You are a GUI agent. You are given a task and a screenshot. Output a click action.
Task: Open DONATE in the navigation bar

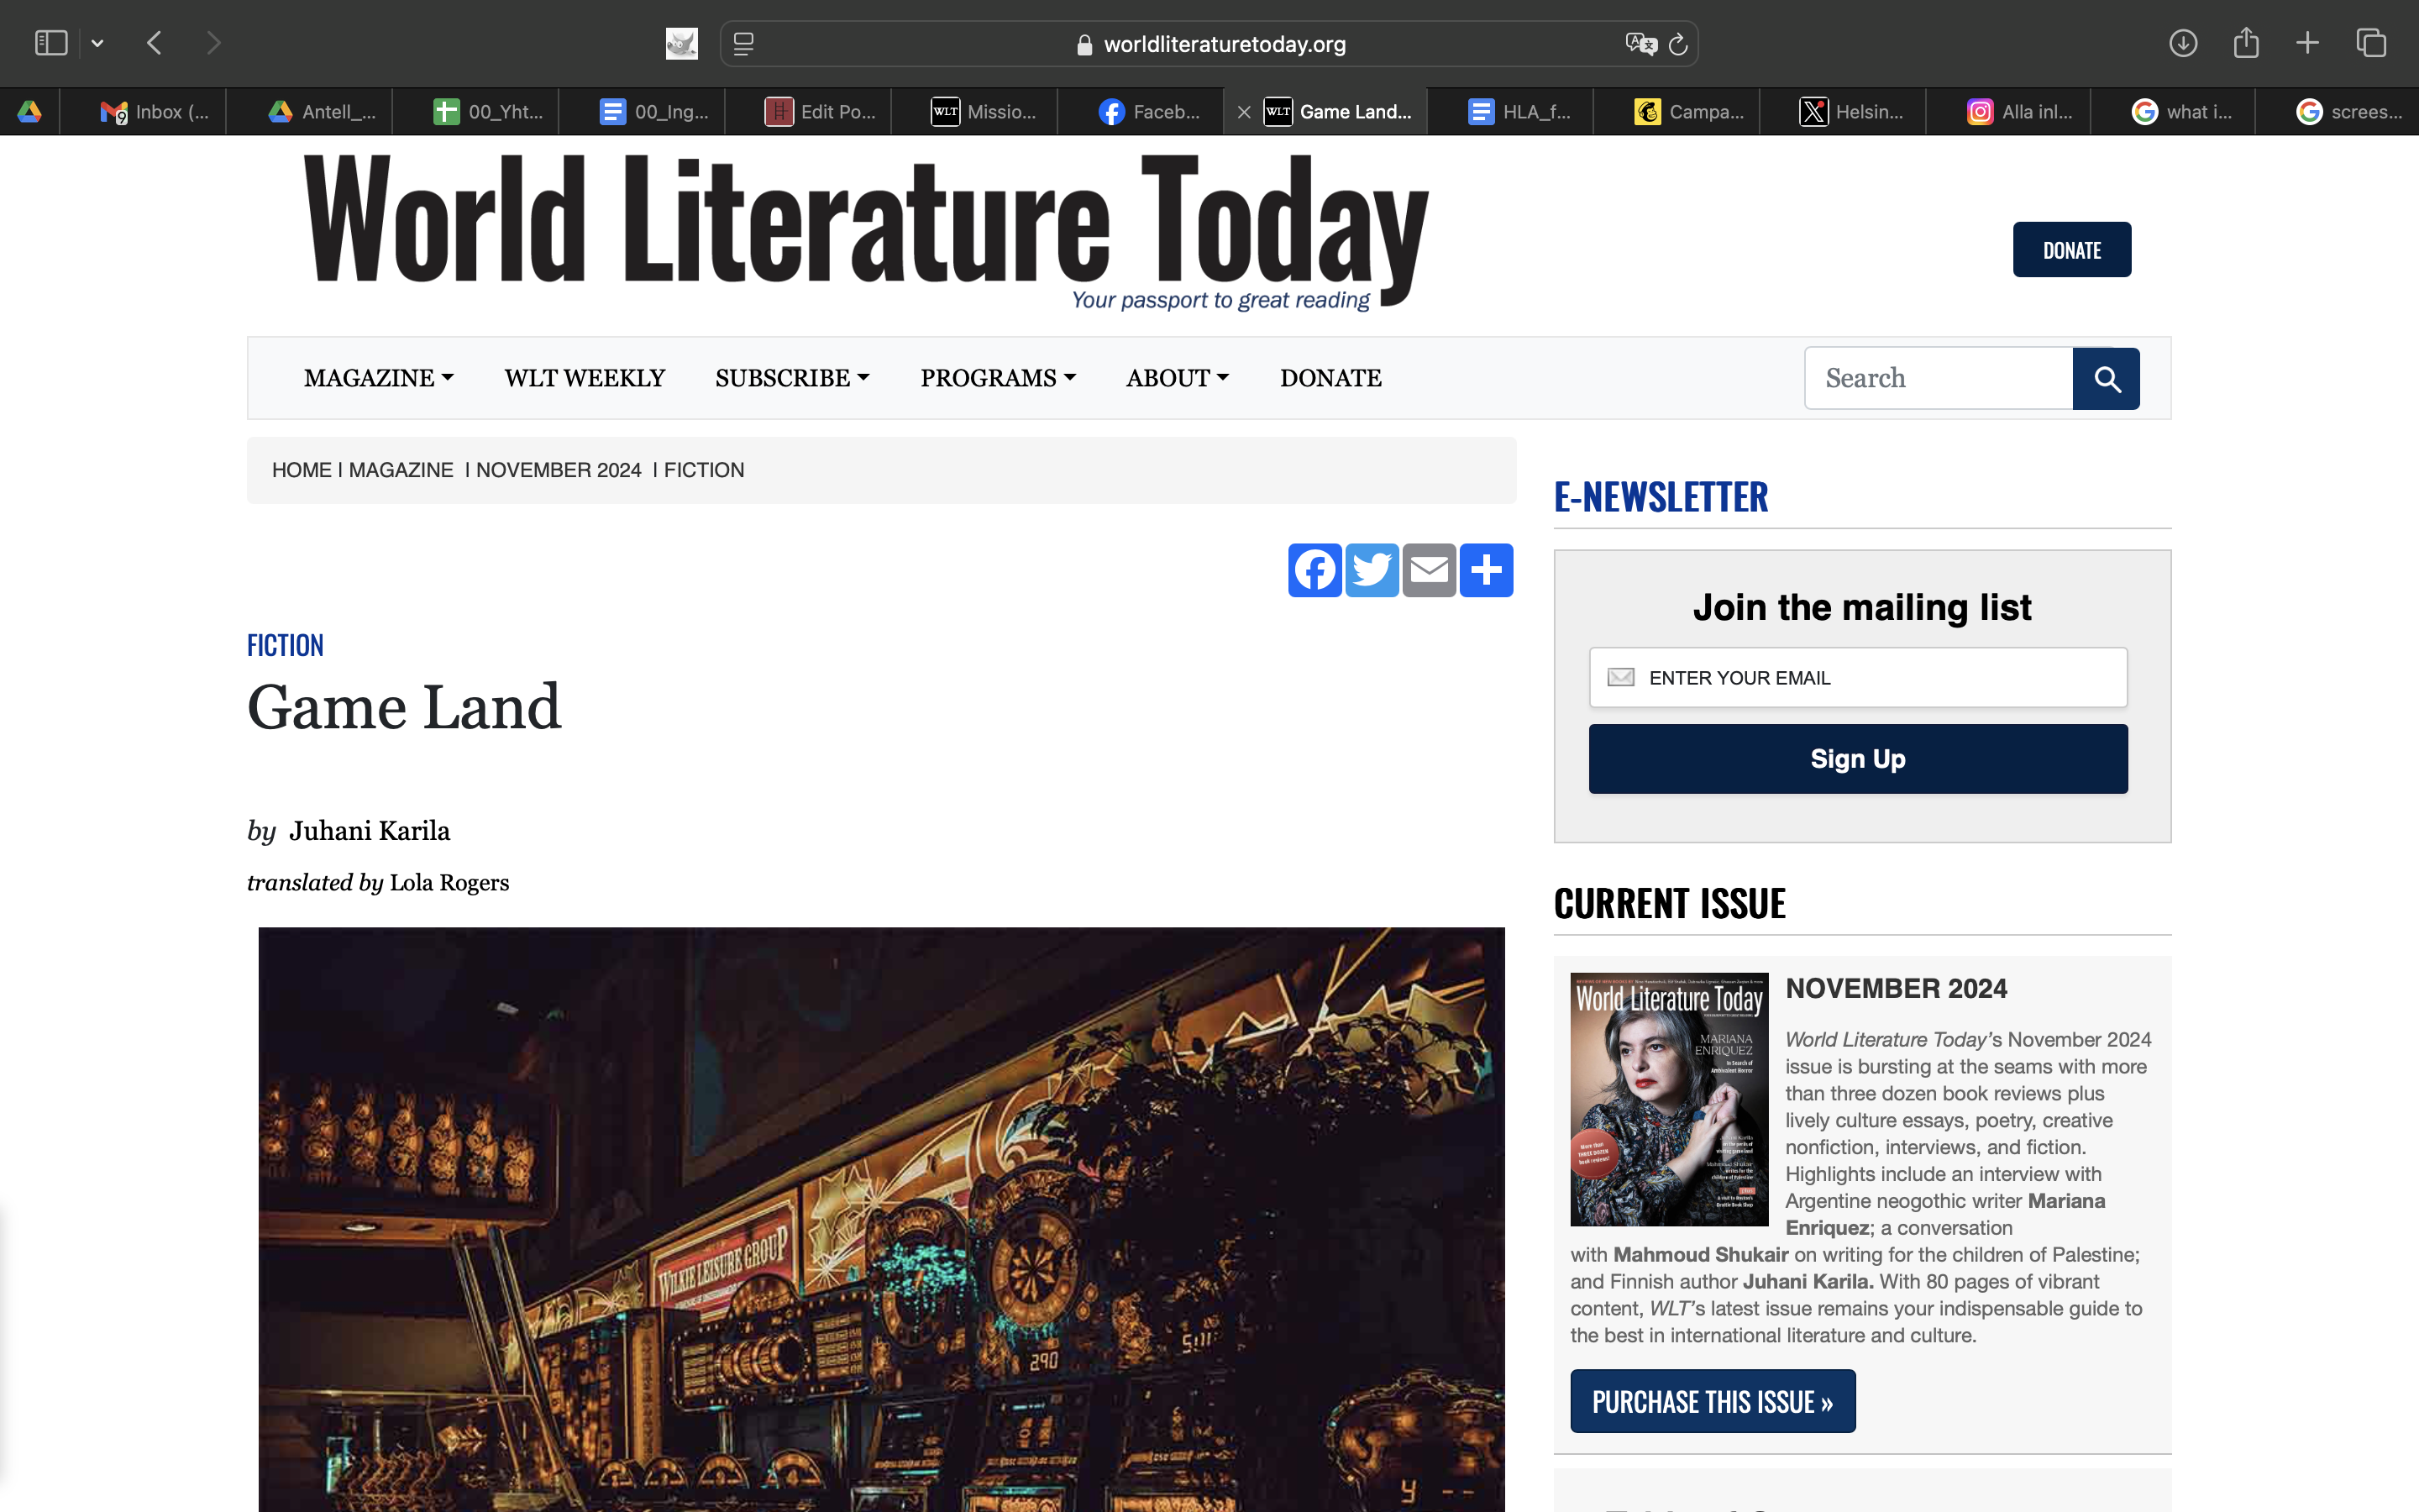pos(1330,378)
